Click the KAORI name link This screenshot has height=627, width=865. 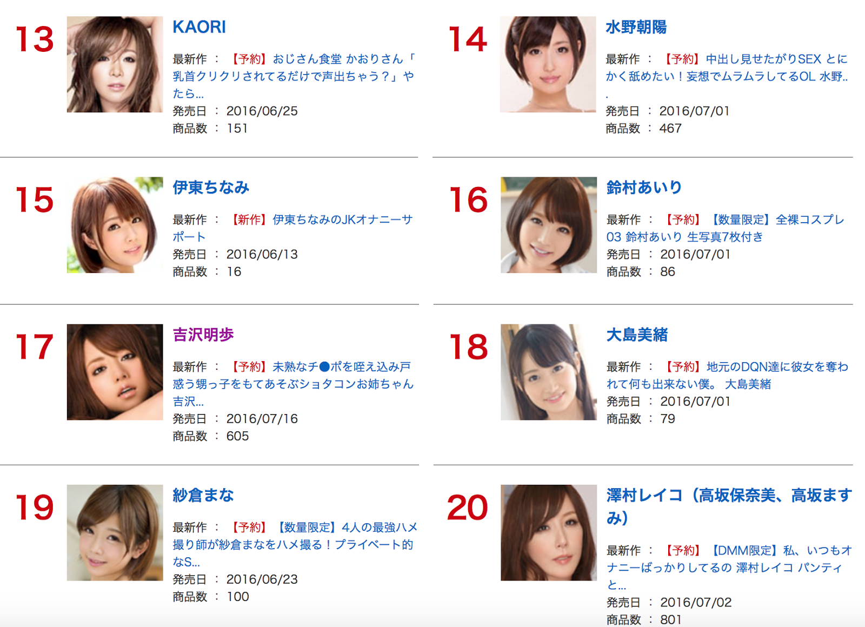[x=199, y=27]
